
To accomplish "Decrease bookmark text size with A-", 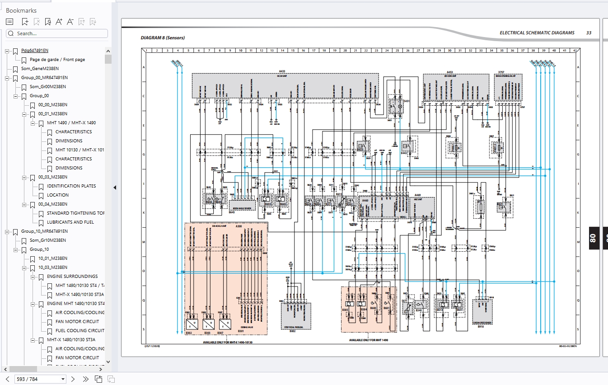I will pyautogui.click(x=70, y=22).
